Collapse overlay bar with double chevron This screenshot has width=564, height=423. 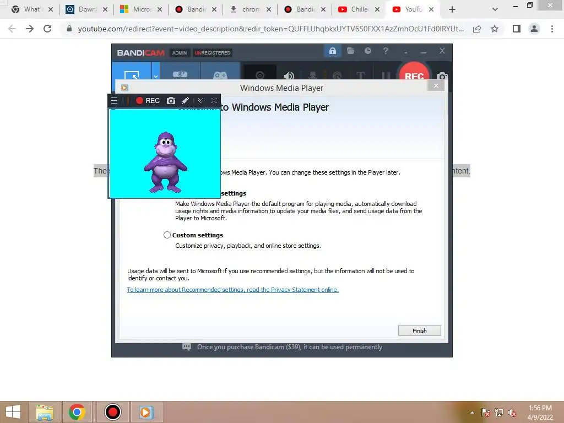click(200, 101)
